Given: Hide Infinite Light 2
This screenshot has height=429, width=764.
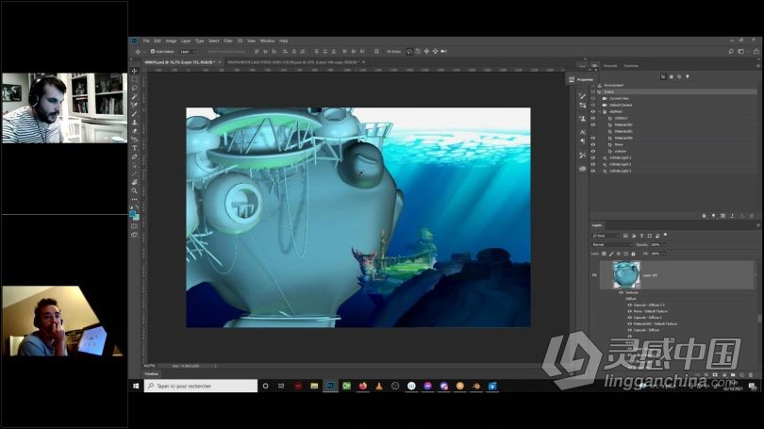Looking at the screenshot, I should click(x=593, y=165).
